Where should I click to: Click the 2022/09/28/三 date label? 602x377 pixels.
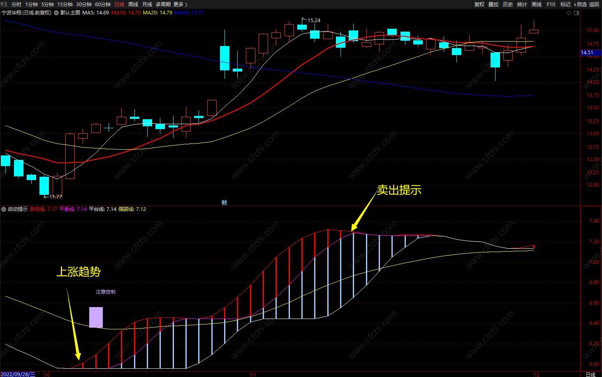click(18, 374)
